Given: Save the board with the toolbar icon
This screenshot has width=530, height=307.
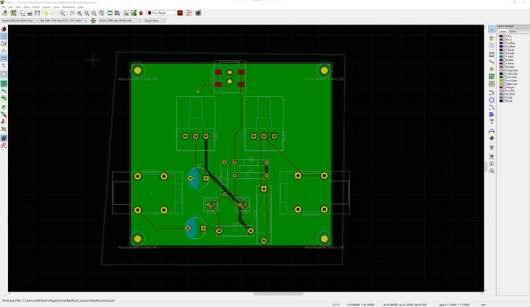Looking at the screenshot, I should 5,13.
